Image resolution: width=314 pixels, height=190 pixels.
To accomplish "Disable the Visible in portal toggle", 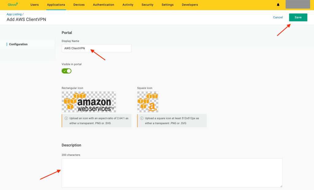I will pyautogui.click(x=66, y=71).
